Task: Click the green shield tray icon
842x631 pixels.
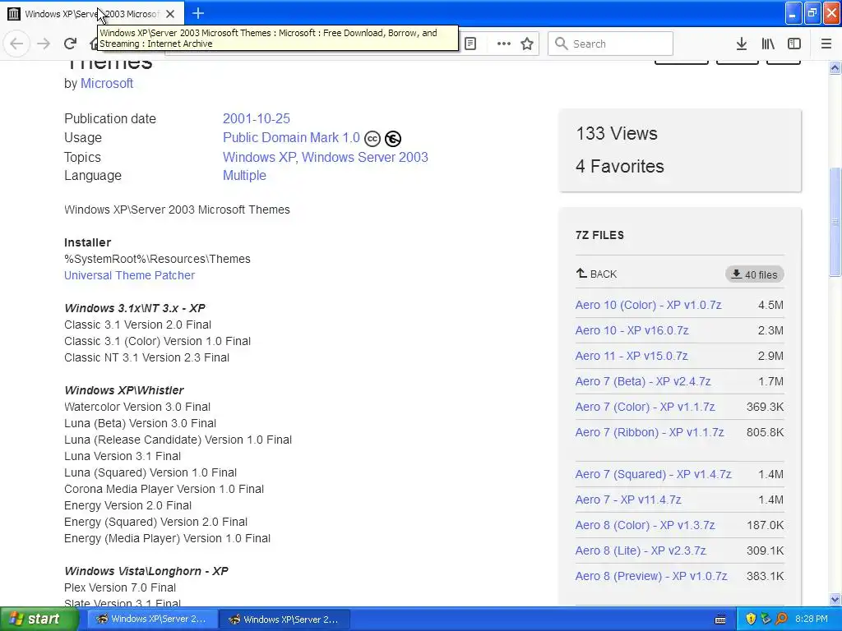Action: pyautogui.click(x=766, y=619)
